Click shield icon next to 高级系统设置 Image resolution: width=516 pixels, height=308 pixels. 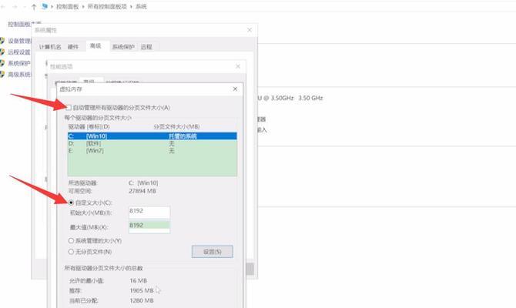(2, 75)
